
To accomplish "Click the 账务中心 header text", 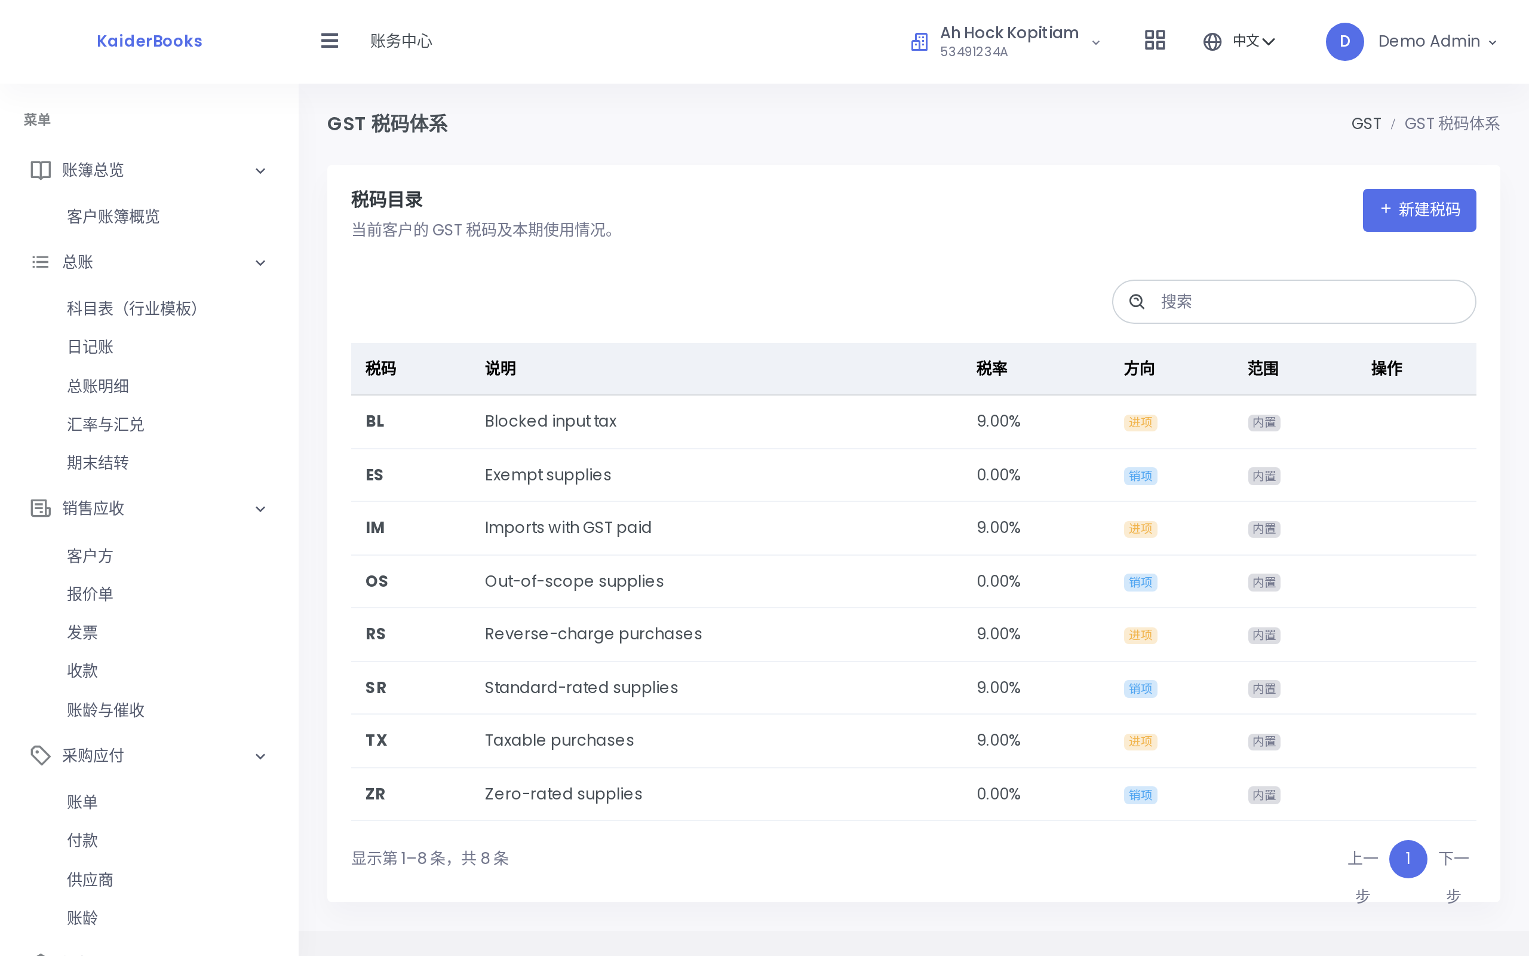I will tap(401, 41).
